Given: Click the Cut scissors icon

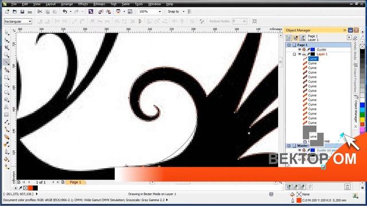Looking at the screenshot, I should click(x=40, y=11).
